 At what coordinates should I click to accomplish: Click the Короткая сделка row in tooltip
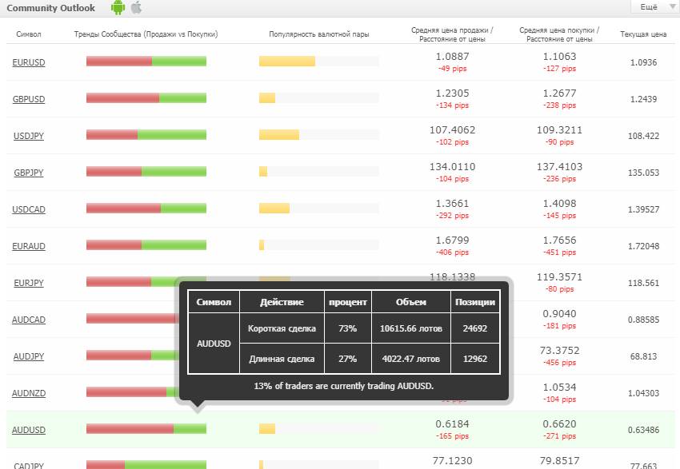[282, 328]
